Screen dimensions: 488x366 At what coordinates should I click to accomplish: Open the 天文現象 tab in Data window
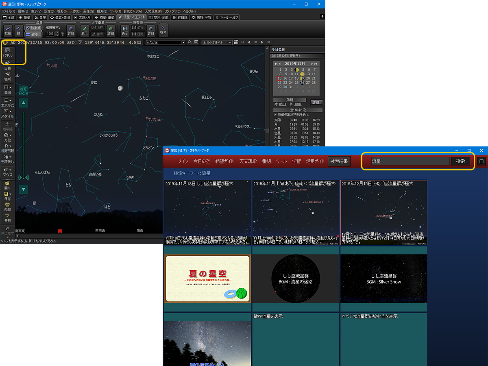point(248,161)
